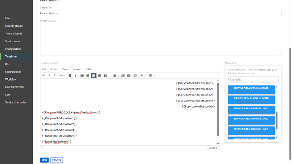This screenshot has width=292, height=164.
Task: Expand the bullet list style arrow
Action: pos(110,75)
